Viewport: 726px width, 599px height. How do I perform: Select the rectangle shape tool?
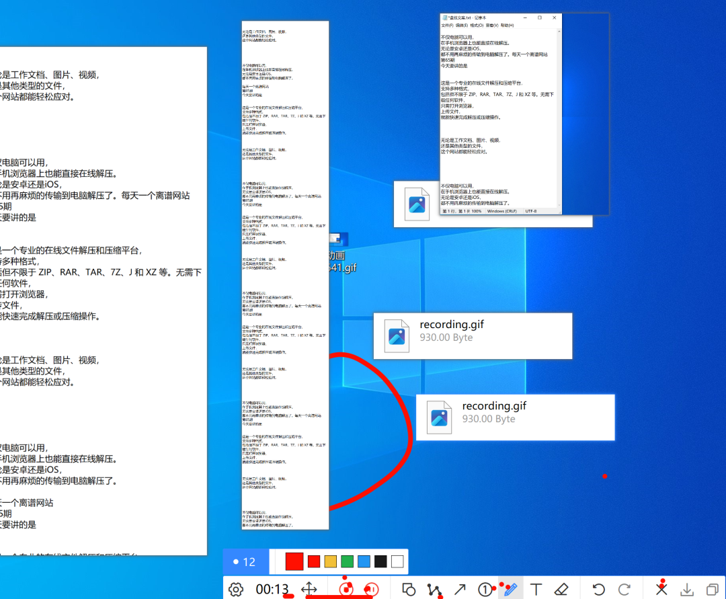pyautogui.click(x=409, y=589)
